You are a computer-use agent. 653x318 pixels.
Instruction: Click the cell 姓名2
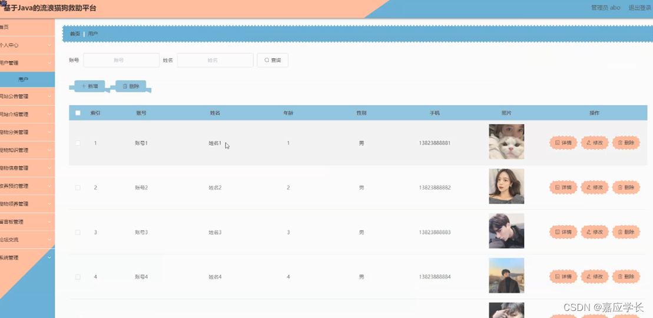tap(215, 188)
